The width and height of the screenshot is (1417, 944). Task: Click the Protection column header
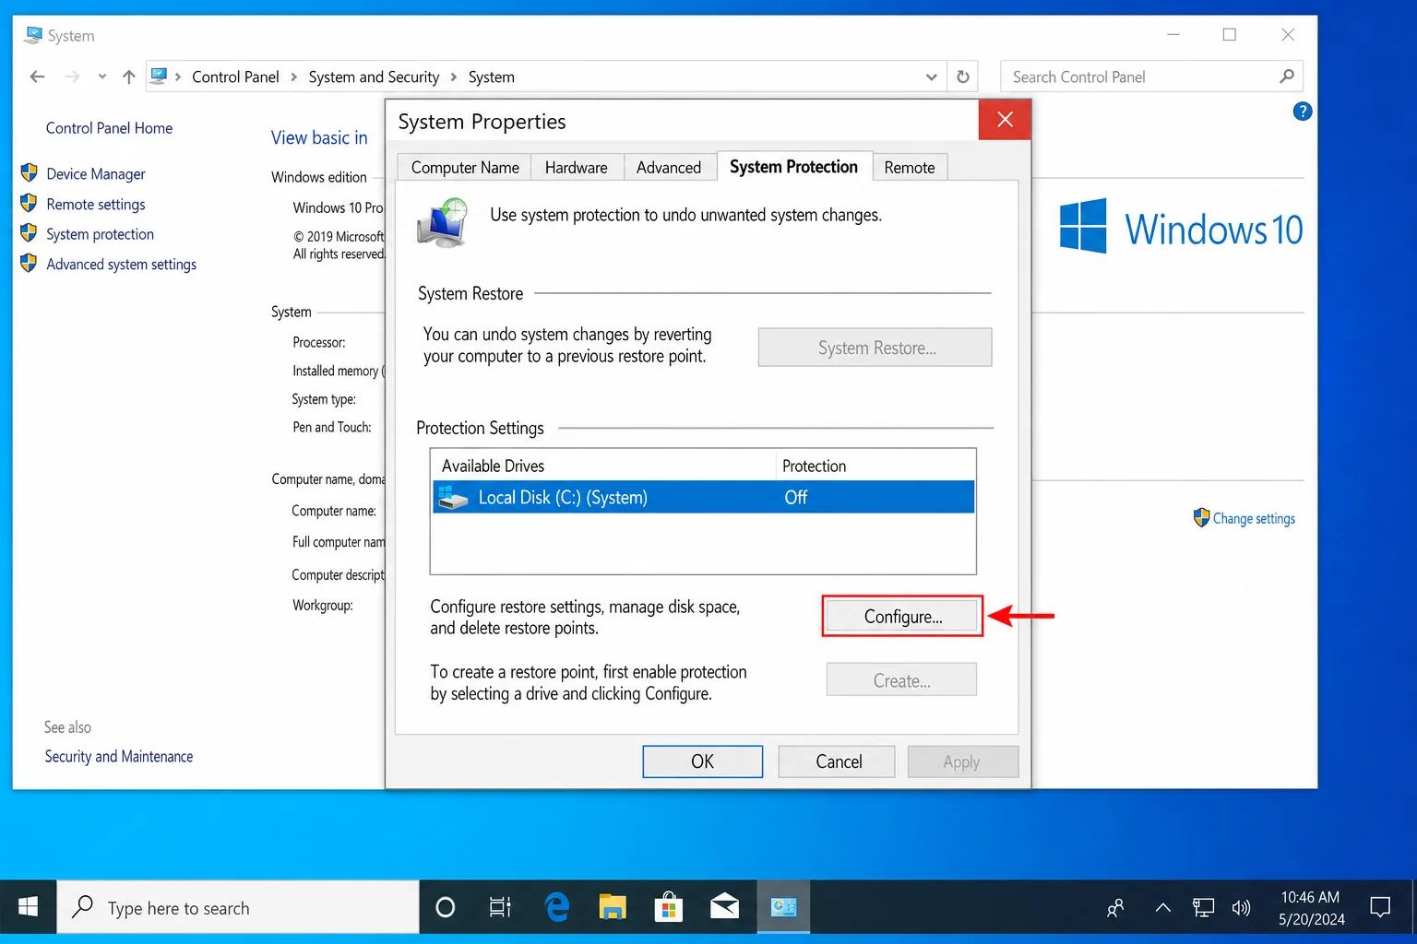814,466
